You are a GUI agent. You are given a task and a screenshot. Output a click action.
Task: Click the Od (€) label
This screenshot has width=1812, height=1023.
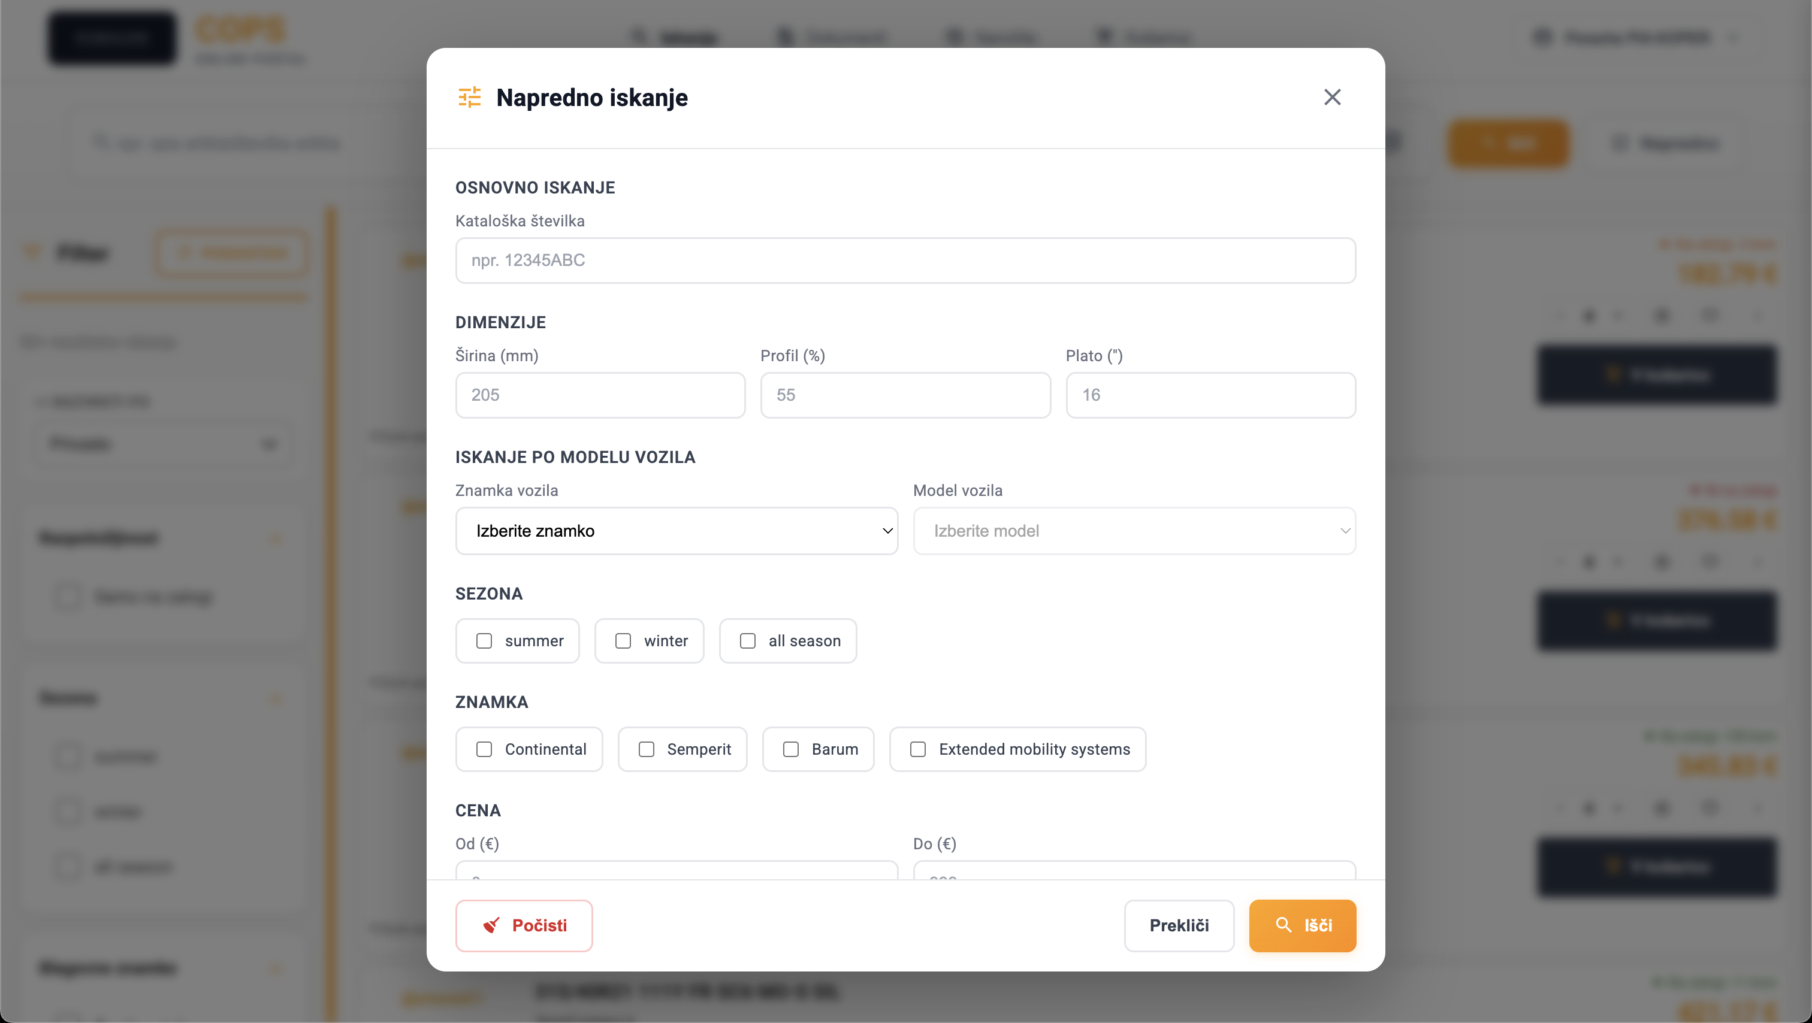point(477,844)
